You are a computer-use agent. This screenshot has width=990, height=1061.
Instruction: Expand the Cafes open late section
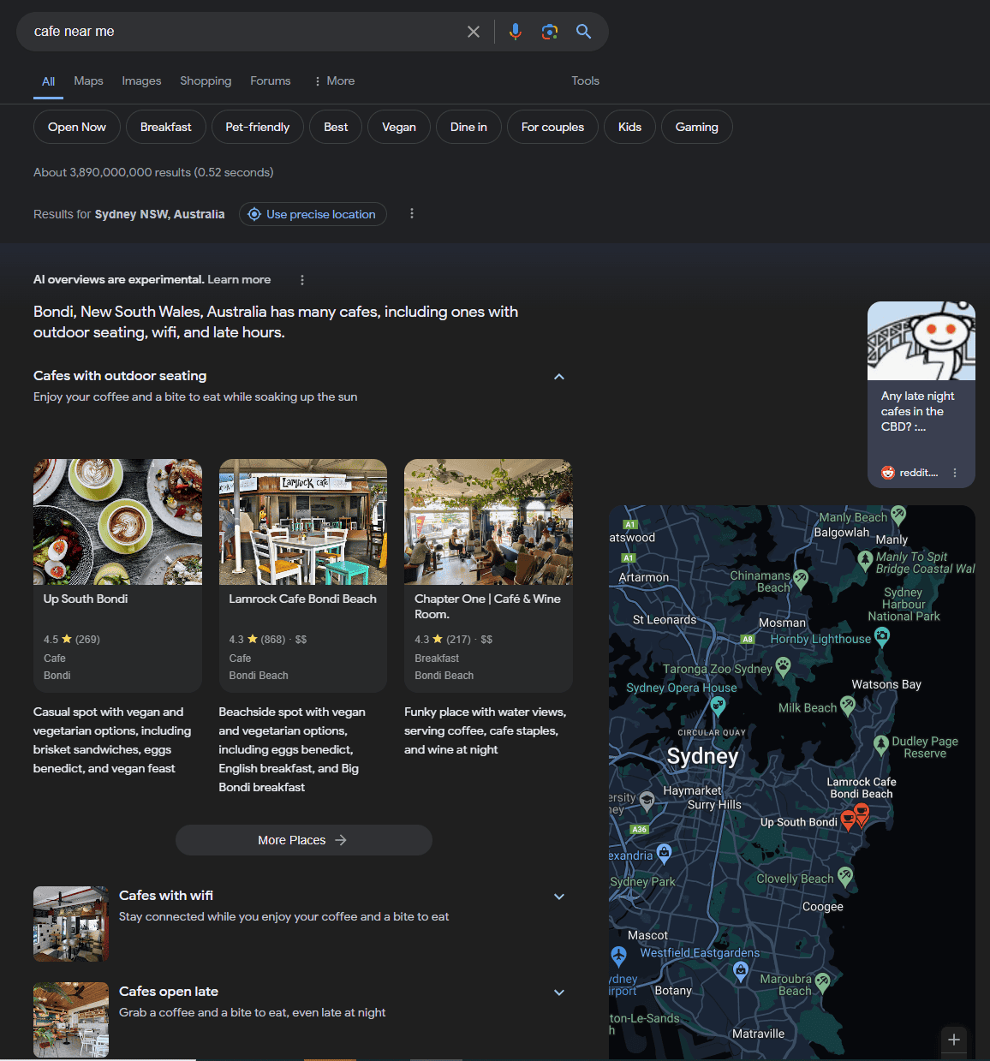pos(559,992)
